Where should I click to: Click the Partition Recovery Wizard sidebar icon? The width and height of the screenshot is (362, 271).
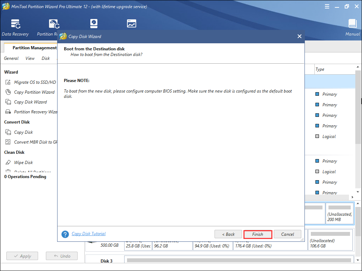tap(8, 112)
